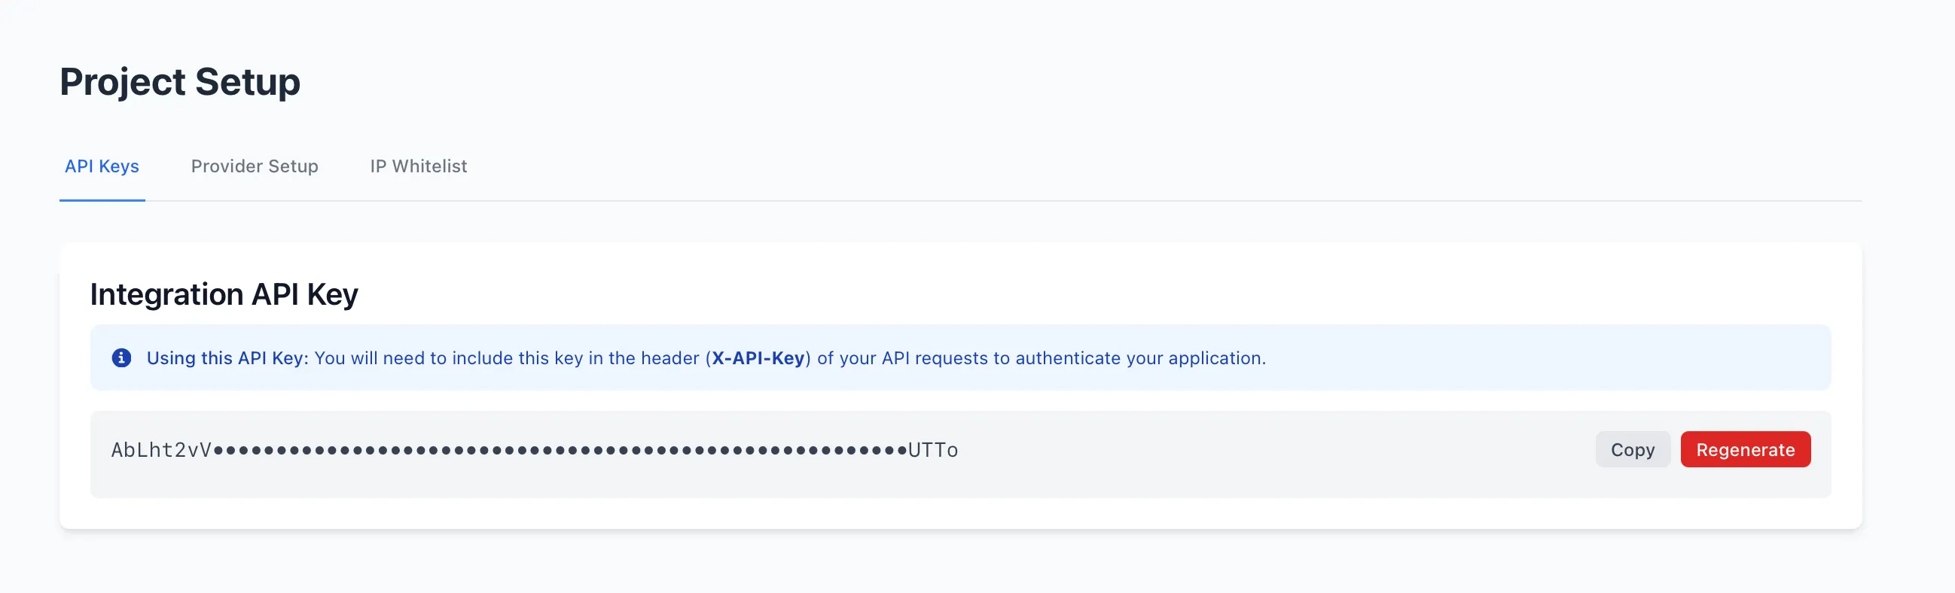Open the IP Whitelist tab

pyautogui.click(x=418, y=166)
